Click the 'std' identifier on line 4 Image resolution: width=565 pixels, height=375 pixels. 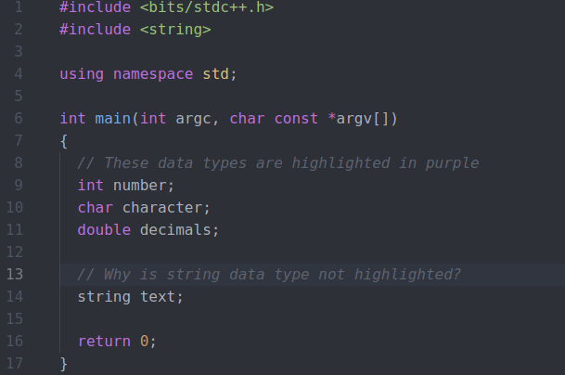[x=216, y=74]
